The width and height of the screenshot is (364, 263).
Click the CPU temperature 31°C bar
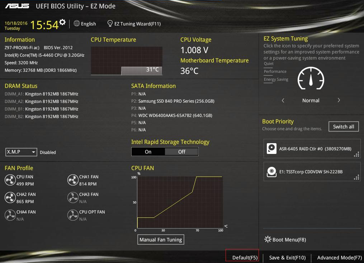[x=142, y=71]
